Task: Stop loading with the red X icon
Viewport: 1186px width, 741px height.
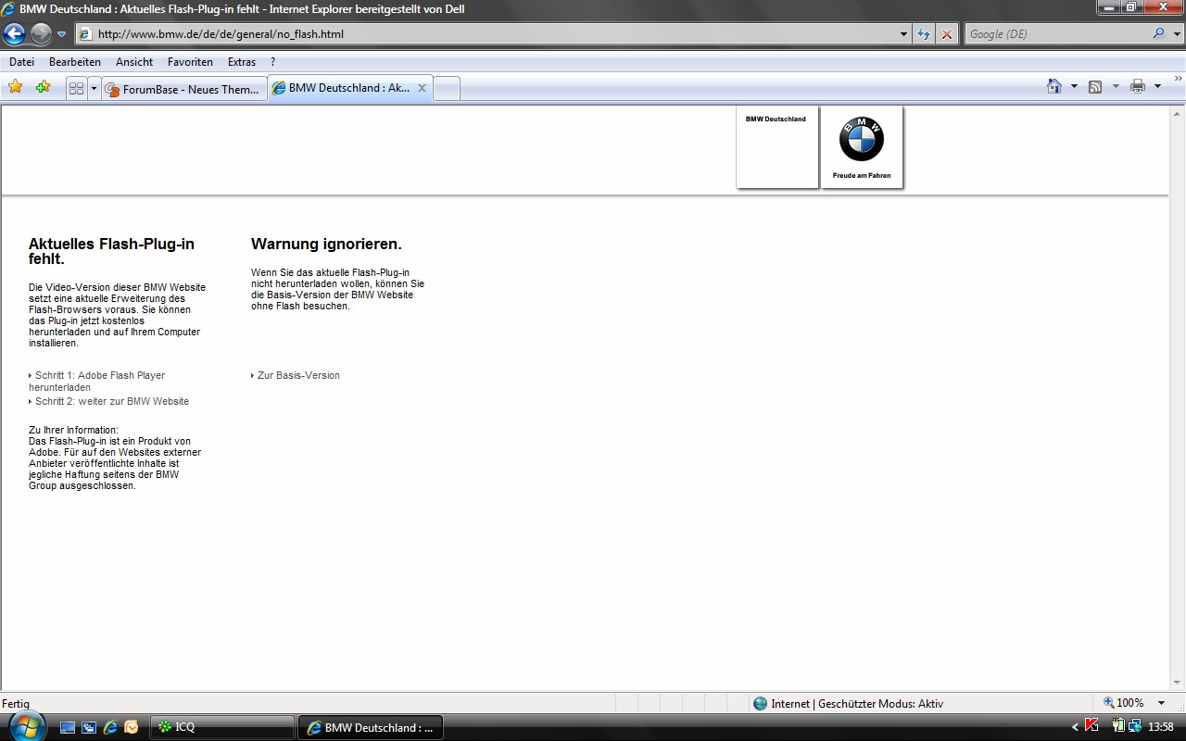Action: (946, 34)
